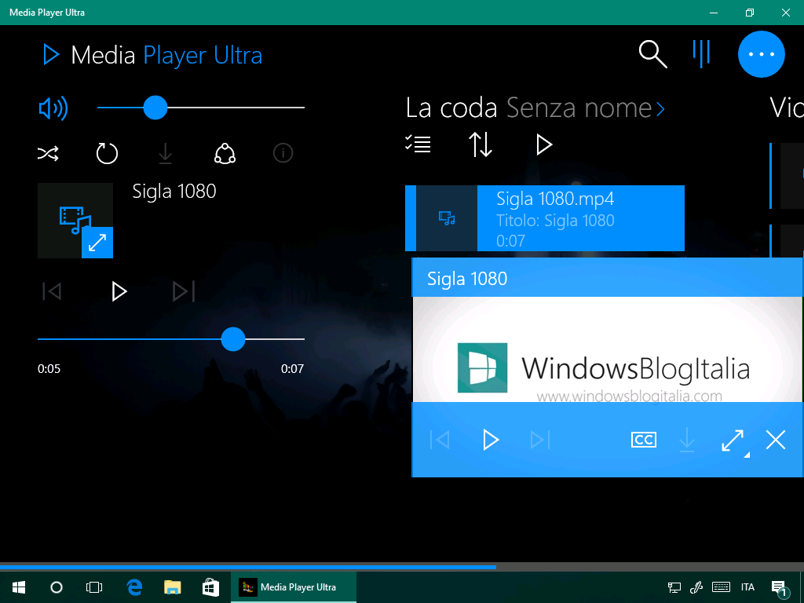Open Cortana search circle
This screenshot has width=804, height=603.
57,587
